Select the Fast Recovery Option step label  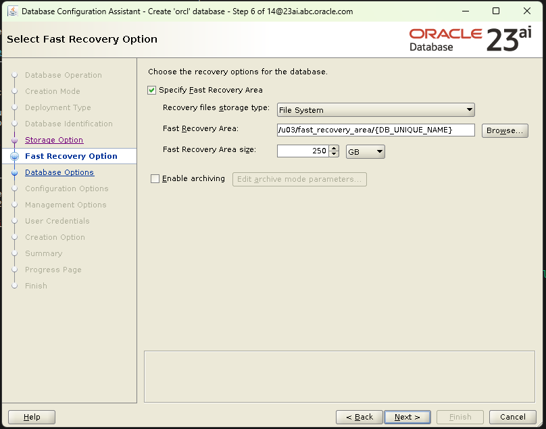[71, 156]
